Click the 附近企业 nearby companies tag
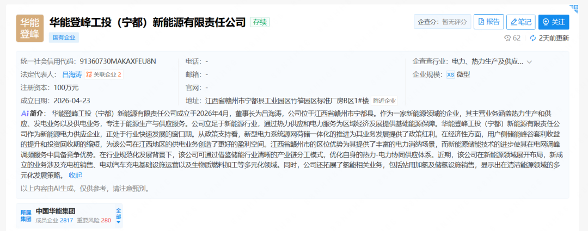The height and width of the screenshot is (231, 588). click(x=384, y=101)
